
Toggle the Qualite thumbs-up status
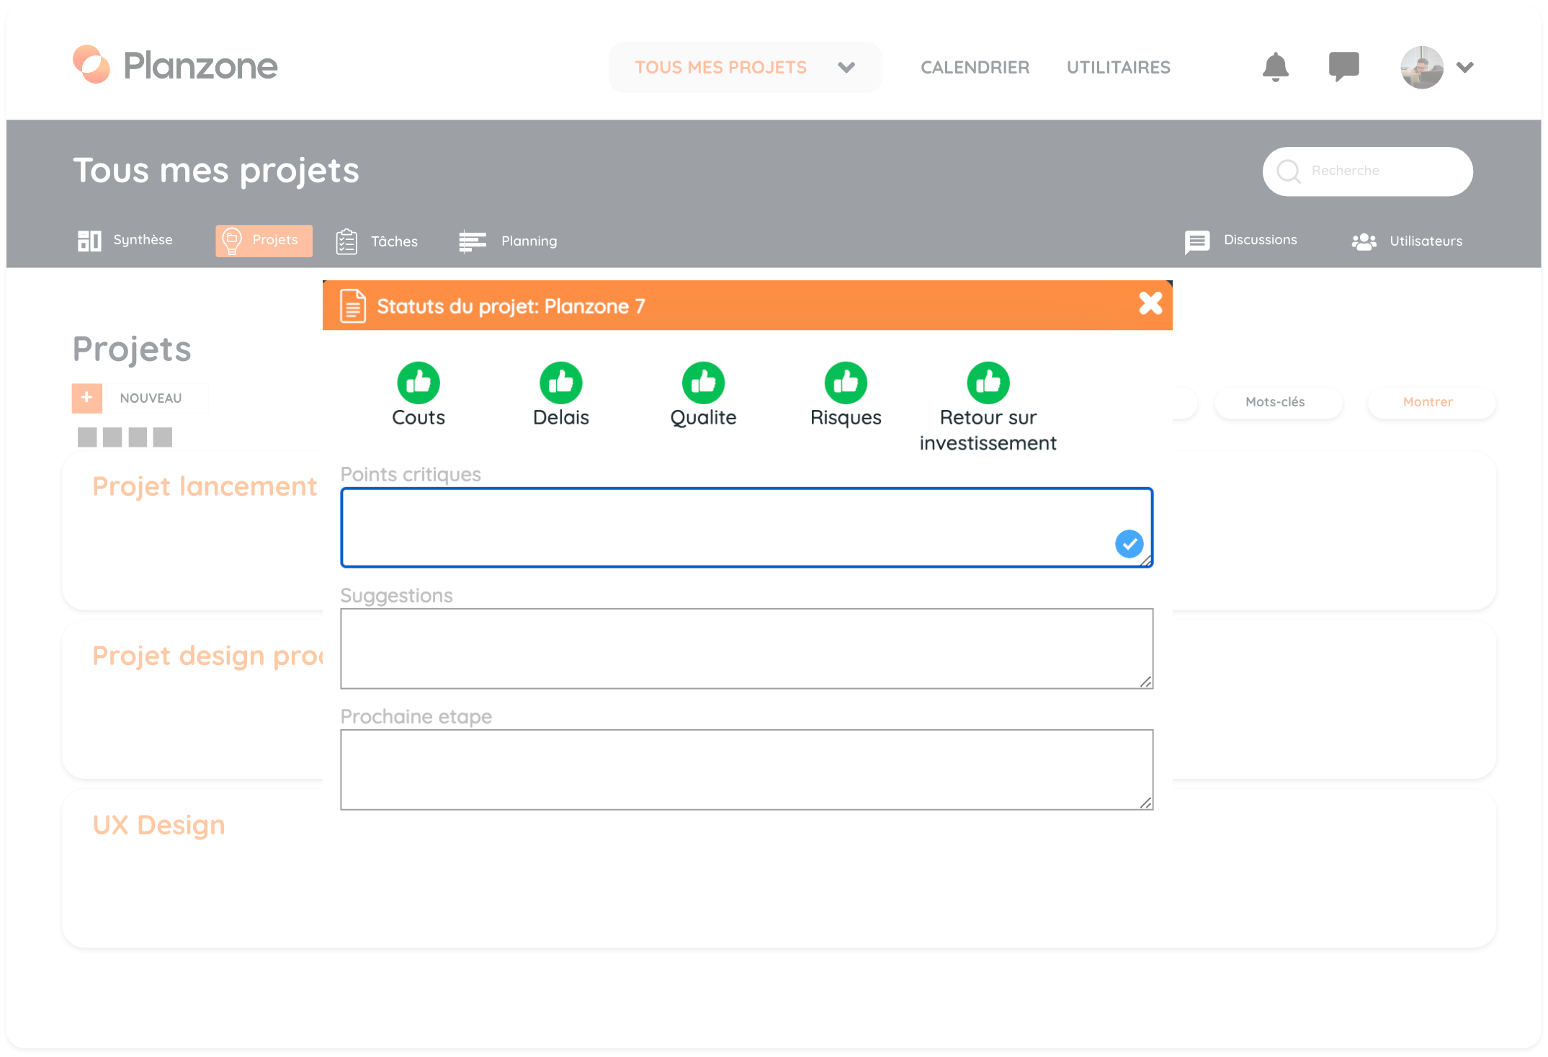pyautogui.click(x=703, y=383)
